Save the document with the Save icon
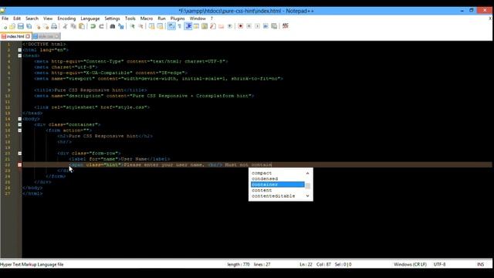Image resolution: width=494 pixels, height=278 pixels. point(21,26)
